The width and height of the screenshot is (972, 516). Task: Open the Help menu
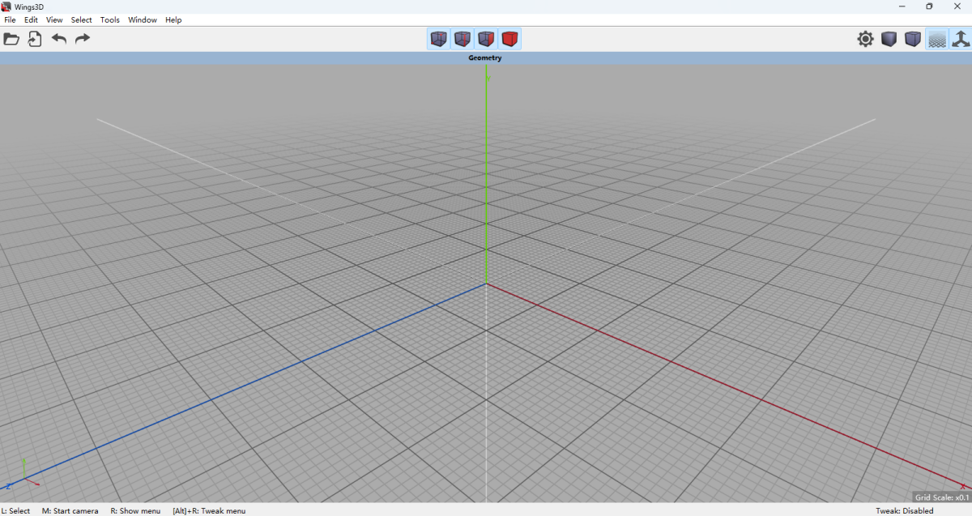point(173,19)
